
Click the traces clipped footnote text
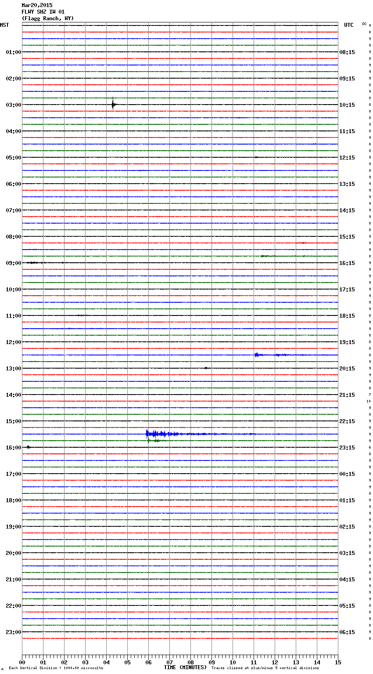tap(265, 668)
